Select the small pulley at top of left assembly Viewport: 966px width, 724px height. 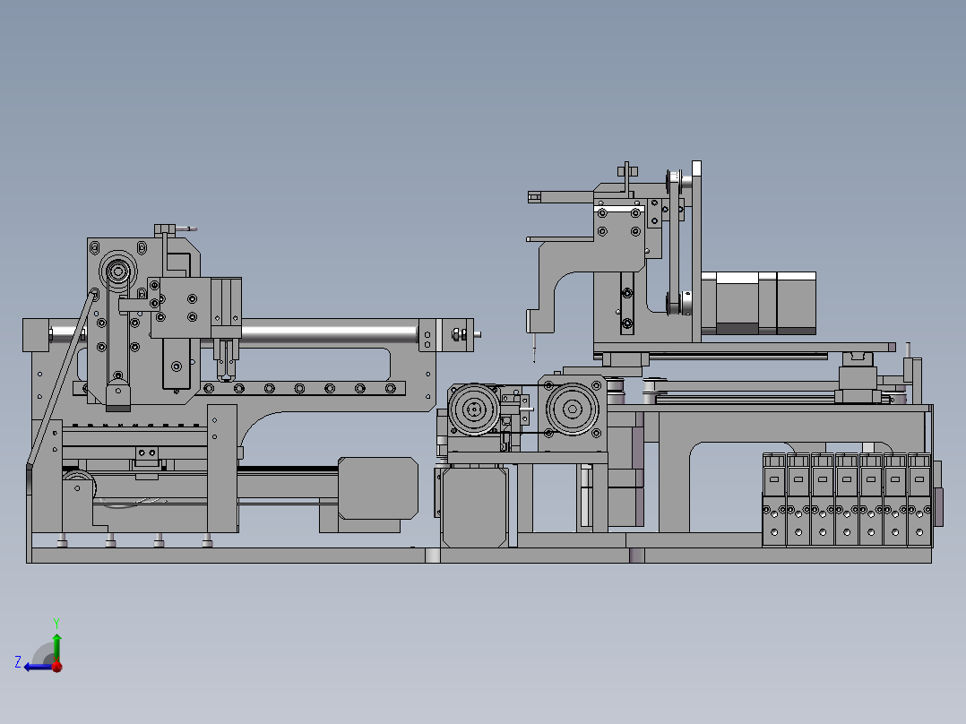coord(117,271)
